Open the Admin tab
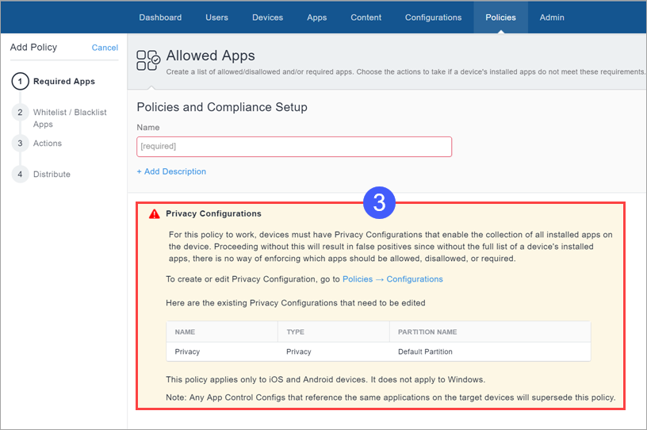The width and height of the screenshot is (647, 430). (x=552, y=17)
